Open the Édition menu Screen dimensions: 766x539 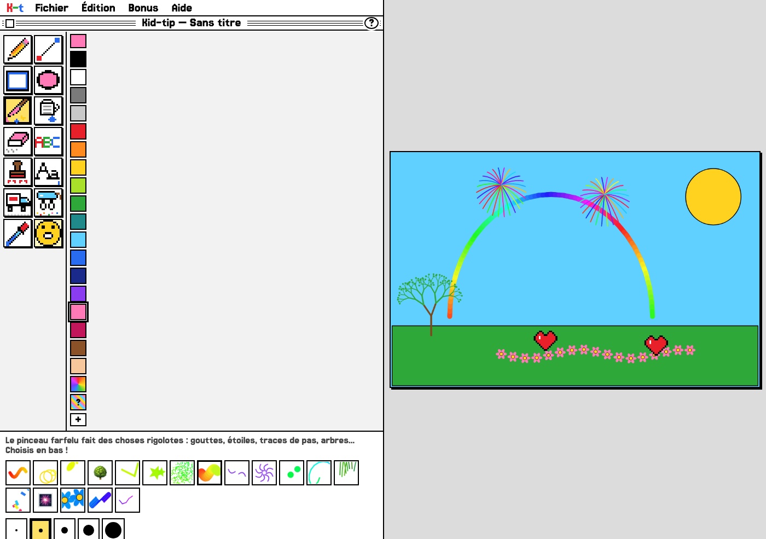(98, 8)
